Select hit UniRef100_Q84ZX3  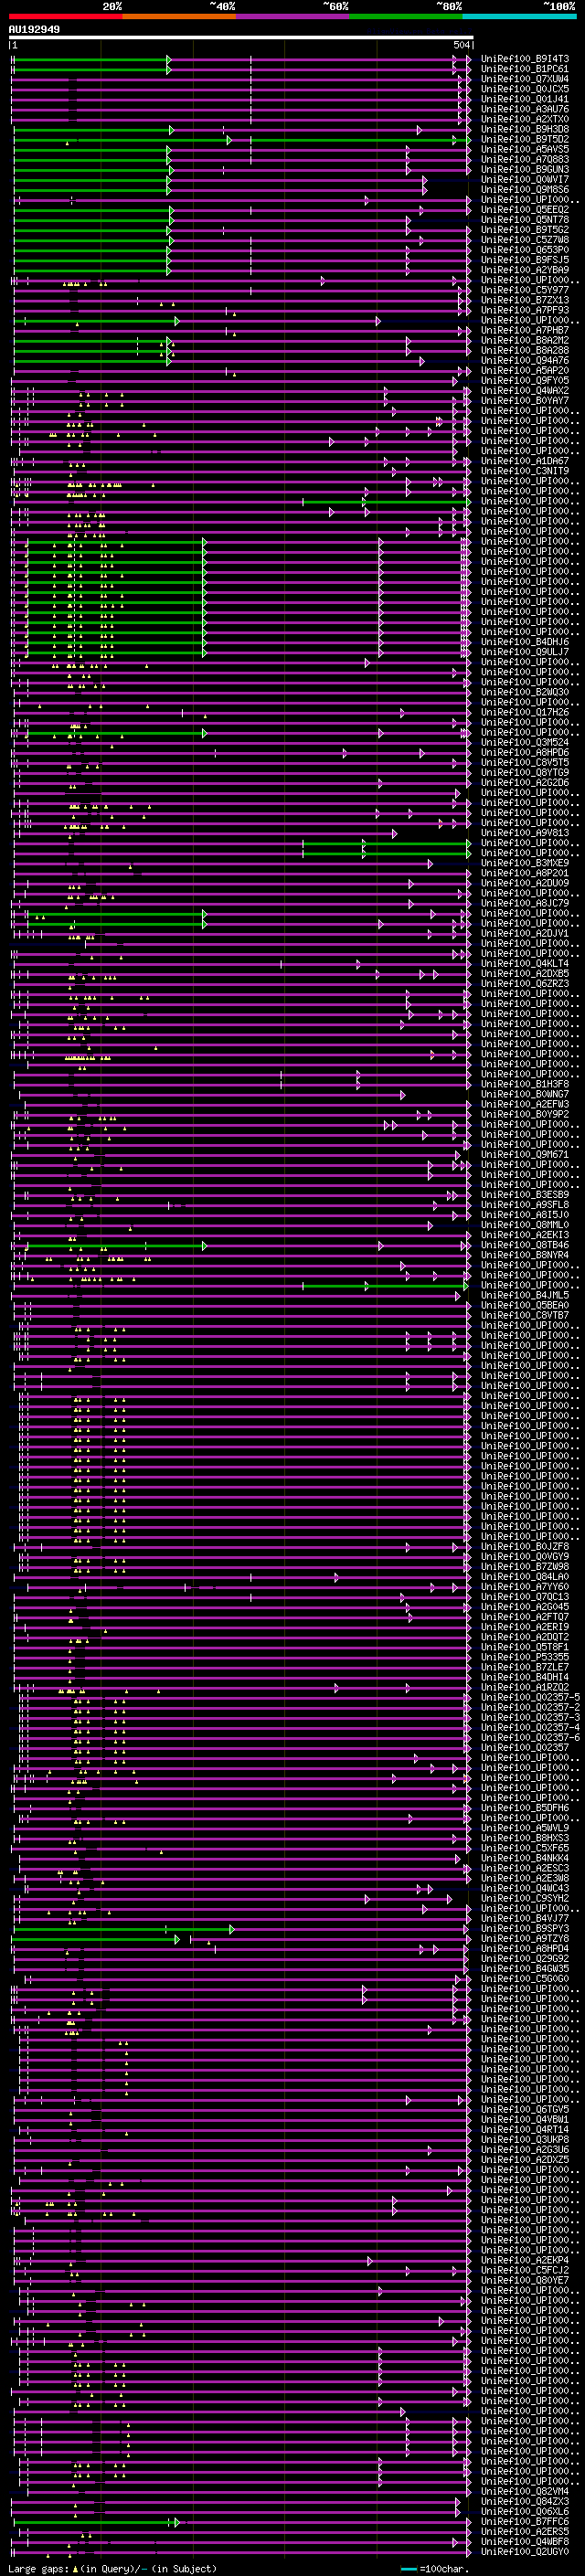click(x=525, y=2502)
